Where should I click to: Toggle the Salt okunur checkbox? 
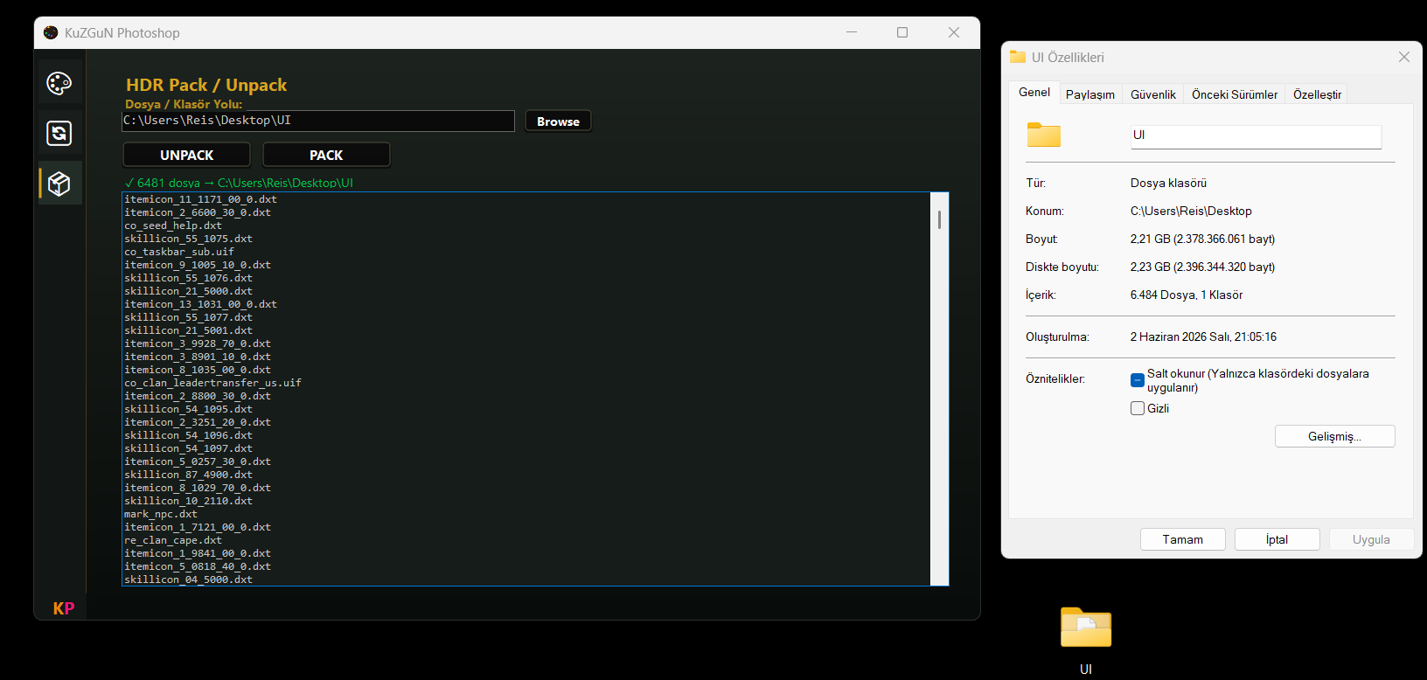tap(1138, 380)
